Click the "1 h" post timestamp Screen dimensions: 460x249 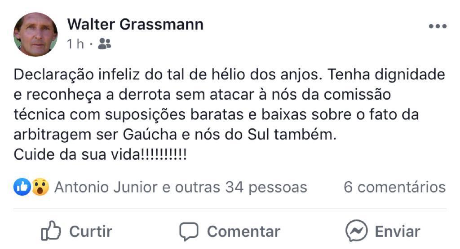(x=75, y=44)
